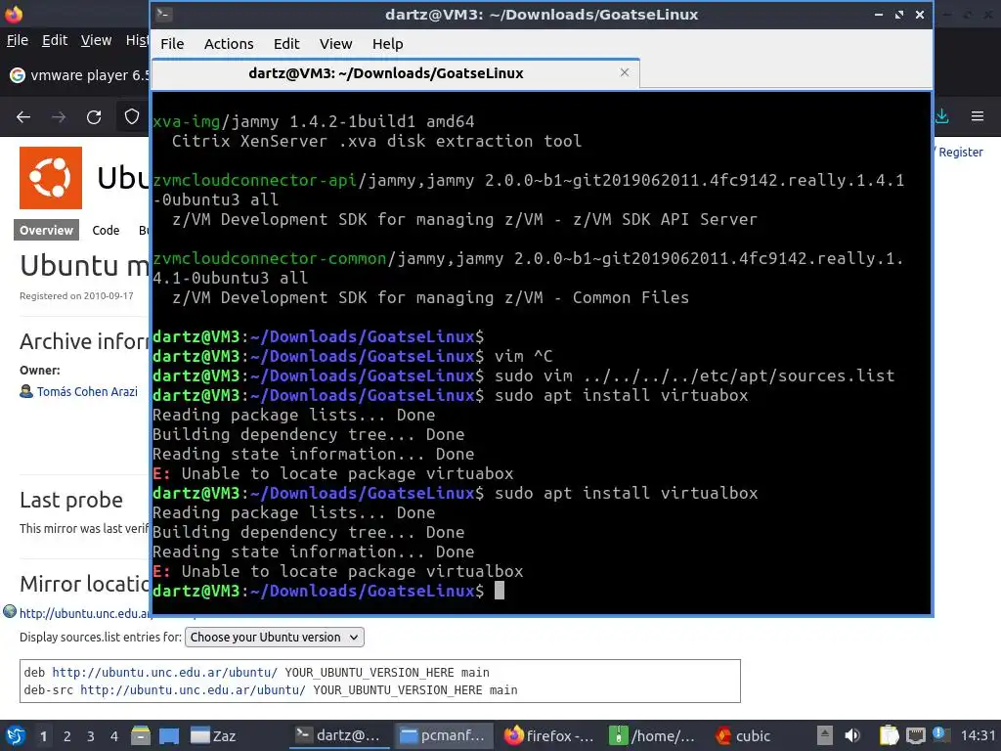The height and width of the screenshot is (751, 1001).
Task: Go forward in Firefox
Action: click(59, 117)
